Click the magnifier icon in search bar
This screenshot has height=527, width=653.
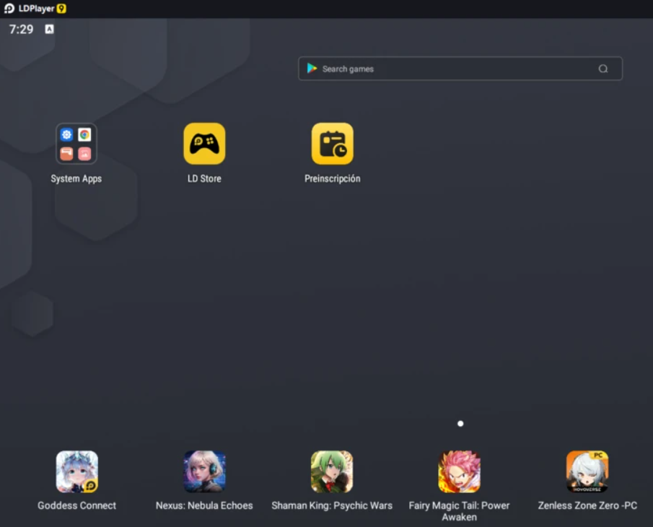(603, 69)
